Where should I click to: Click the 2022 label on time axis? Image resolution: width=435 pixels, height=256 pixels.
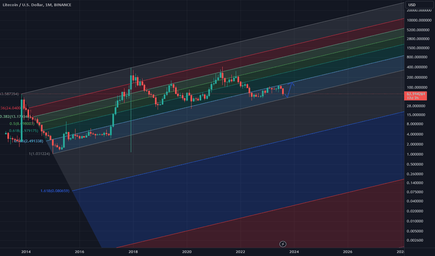click(240, 251)
